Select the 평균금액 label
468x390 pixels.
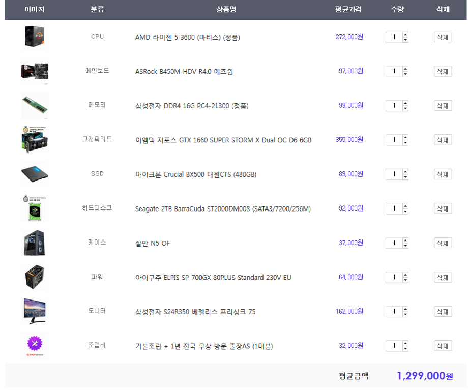[354, 376]
